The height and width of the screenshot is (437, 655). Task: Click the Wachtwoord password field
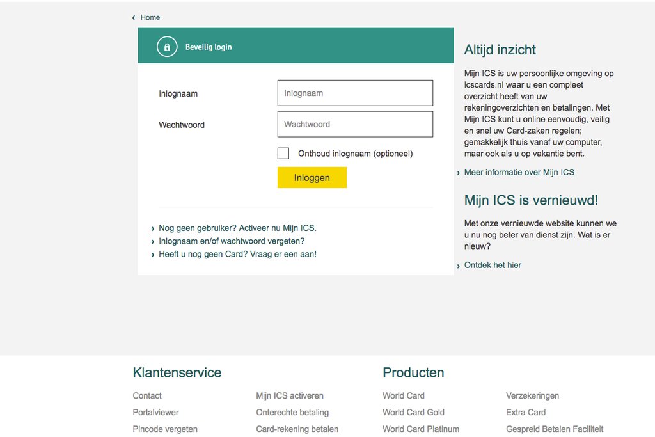(x=355, y=124)
